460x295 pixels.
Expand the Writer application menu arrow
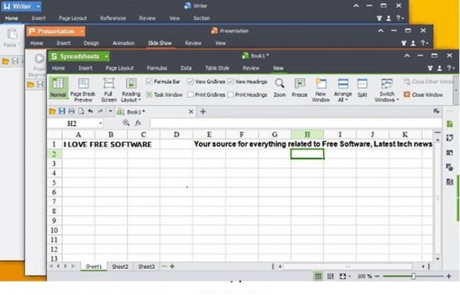point(38,6)
